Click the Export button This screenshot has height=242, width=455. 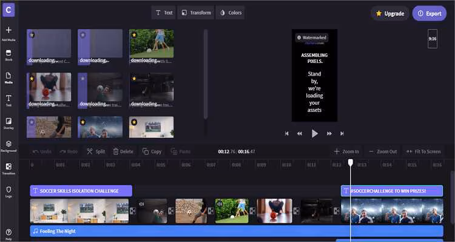click(x=430, y=13)
